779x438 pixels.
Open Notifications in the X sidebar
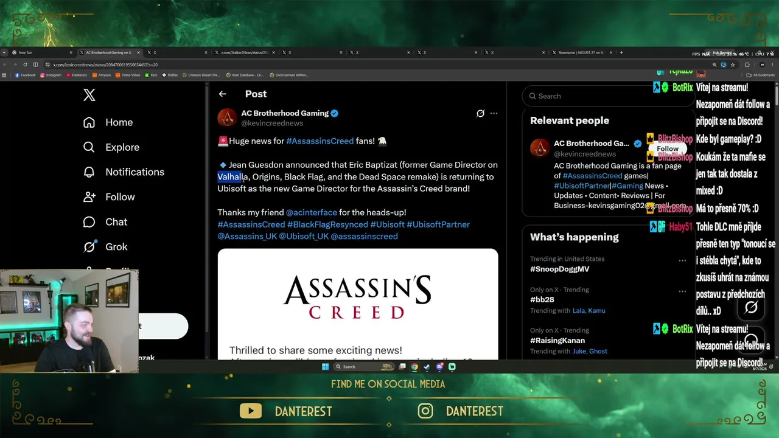point(124,172)
